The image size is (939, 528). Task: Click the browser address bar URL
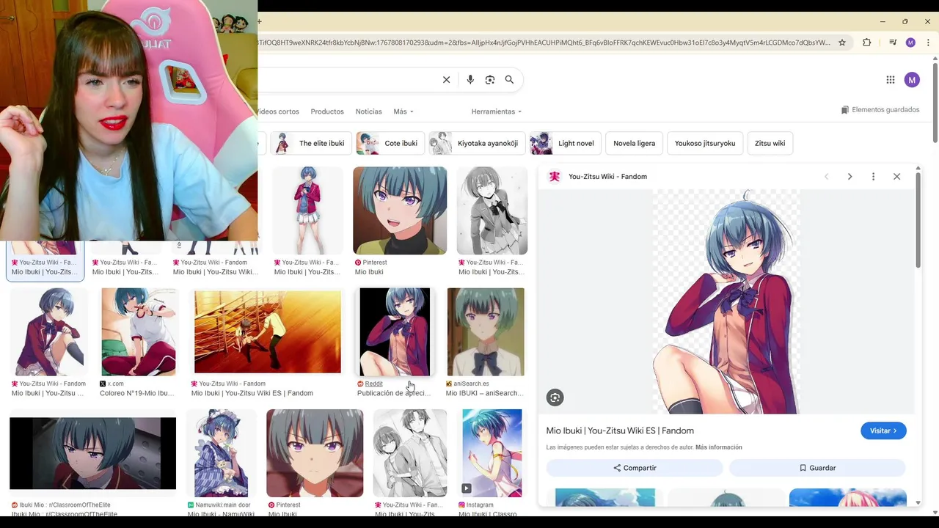(x=544, y=43)
